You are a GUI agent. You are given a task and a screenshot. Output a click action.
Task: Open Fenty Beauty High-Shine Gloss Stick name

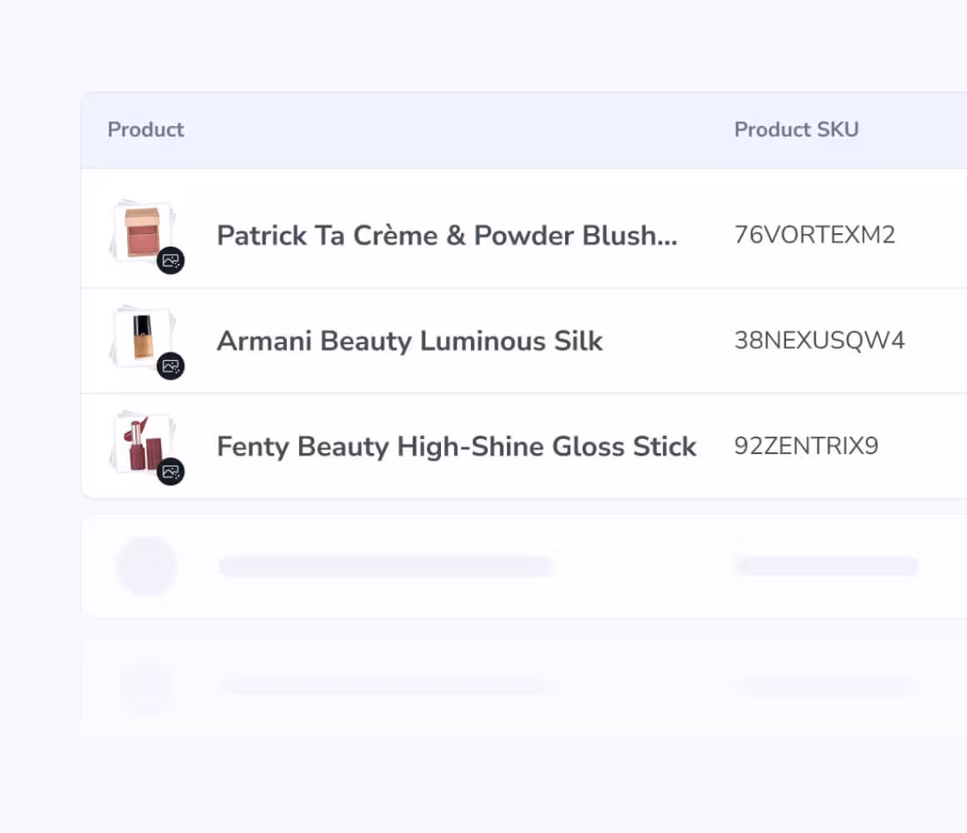456,446
